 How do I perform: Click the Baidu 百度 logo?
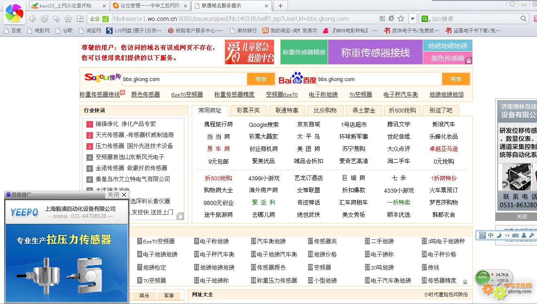[x=297, y=78]
